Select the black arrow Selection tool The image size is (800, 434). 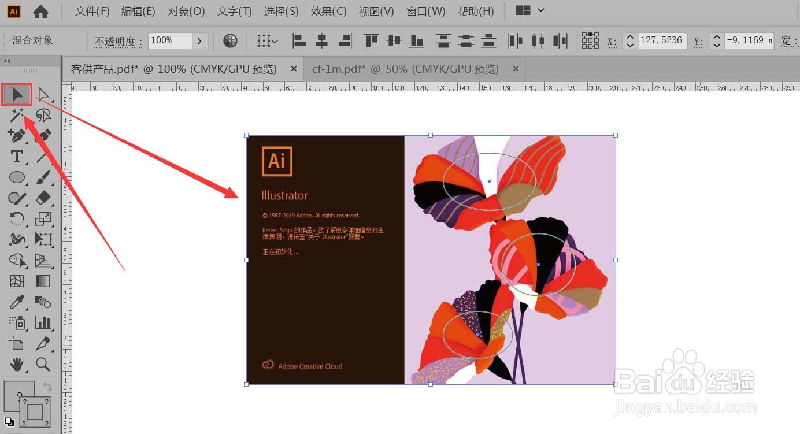coord(17,94)
